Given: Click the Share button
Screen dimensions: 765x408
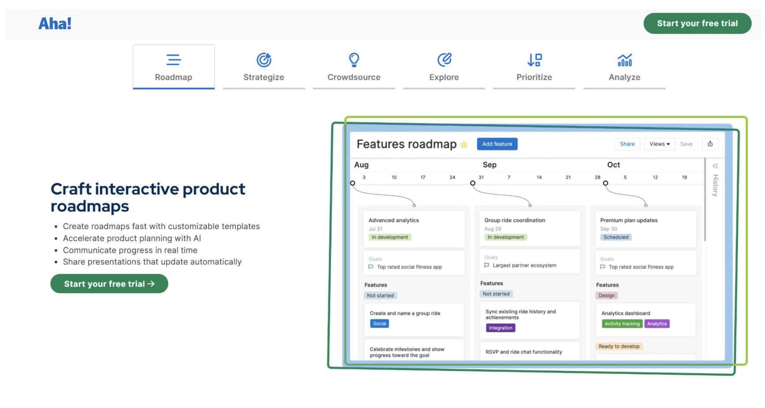Looking at the screenshot, I should tap(627, 144).
